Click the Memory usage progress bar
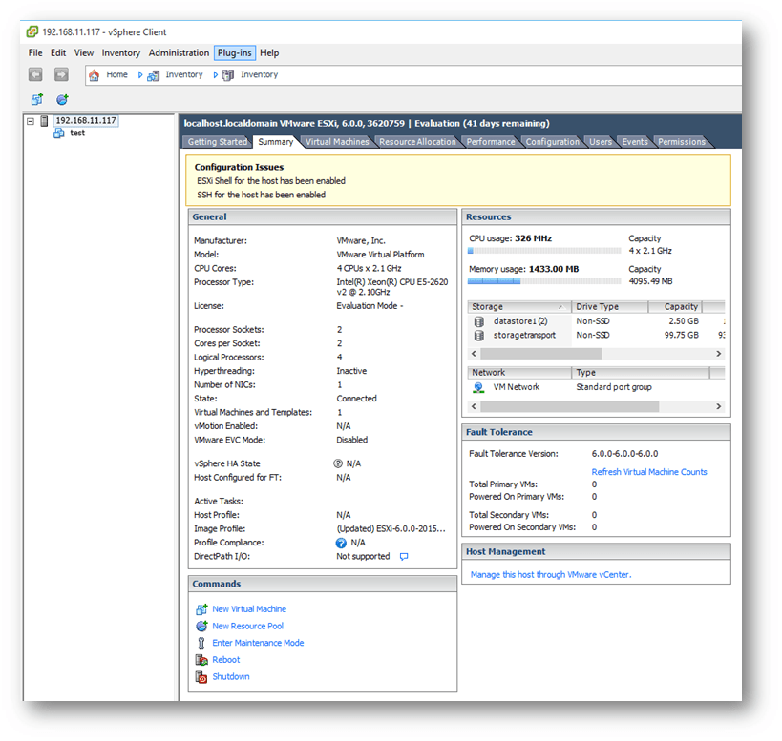Viewport: 782px width, 741px height. tap(544, 281)
